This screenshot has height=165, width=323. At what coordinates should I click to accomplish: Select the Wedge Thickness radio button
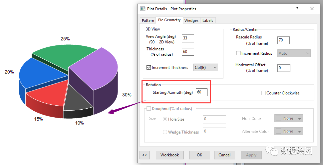tap(165, 132)
